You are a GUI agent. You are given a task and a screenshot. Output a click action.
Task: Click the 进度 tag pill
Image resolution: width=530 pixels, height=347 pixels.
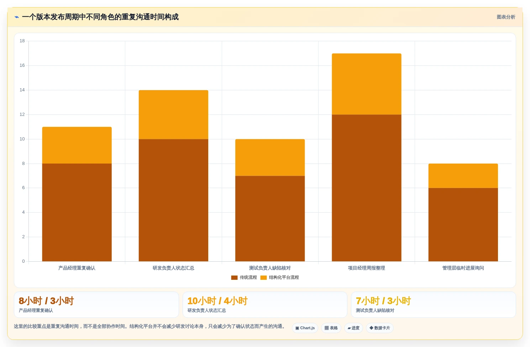(353, 328)
